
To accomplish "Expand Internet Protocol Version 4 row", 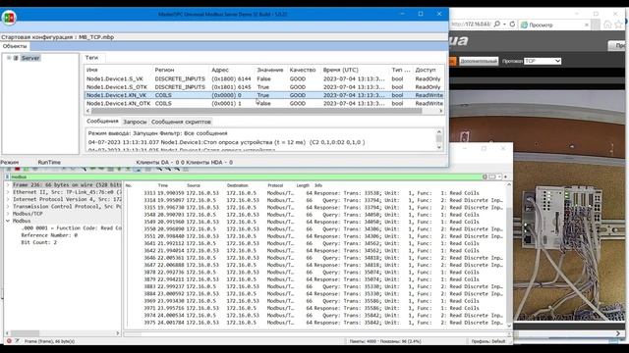I will 8,199.
